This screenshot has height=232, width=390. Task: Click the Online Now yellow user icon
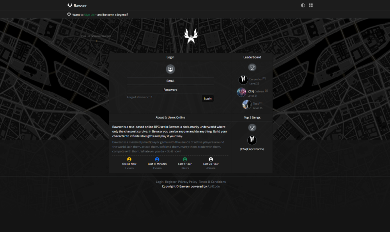point(129,159)
